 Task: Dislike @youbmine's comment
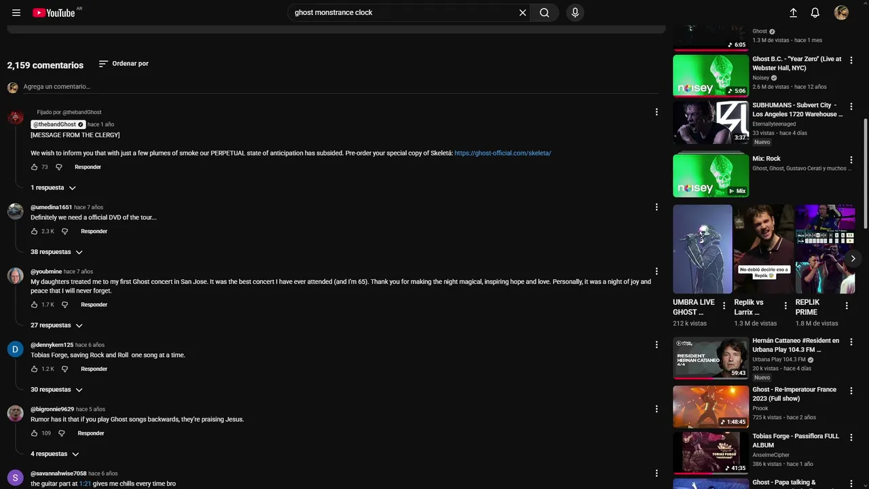(x=64, y=305)
